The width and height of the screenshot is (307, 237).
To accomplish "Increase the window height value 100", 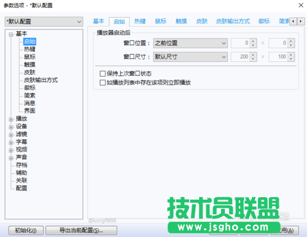I will tap(291, 55).
